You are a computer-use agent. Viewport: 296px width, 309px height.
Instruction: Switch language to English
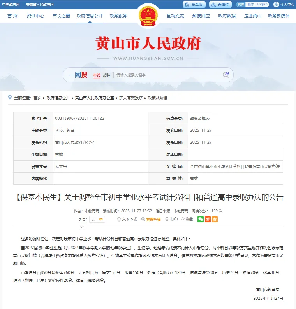pyautogui.click(x=262, y=4)
